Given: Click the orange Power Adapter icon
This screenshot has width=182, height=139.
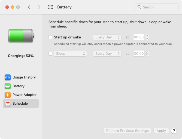Looking at the screenshot, I should pyautogui.click(x=8, y=95).
